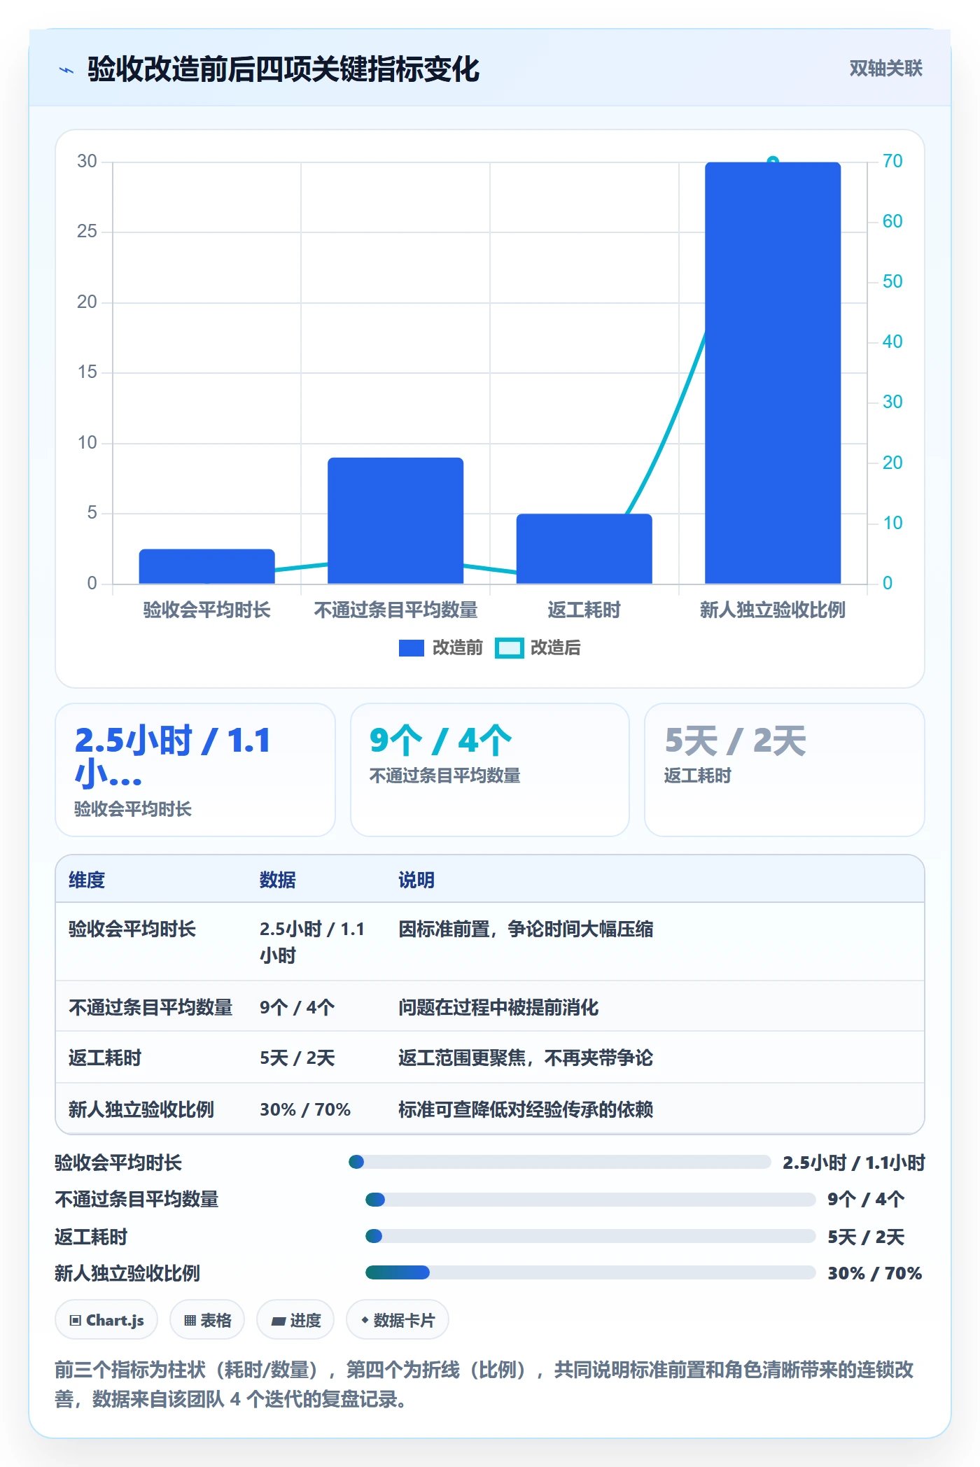Click the 返工耗时 bar in chart

coord(584,549)
